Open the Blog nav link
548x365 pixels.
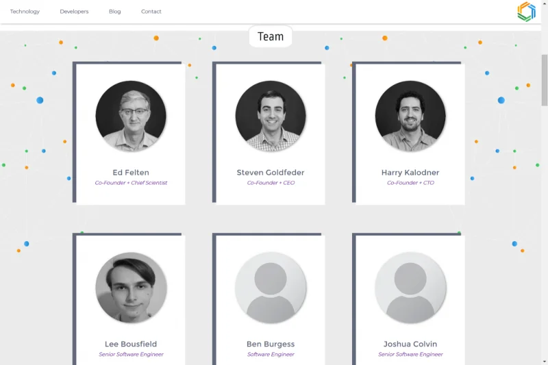[114, 12]
